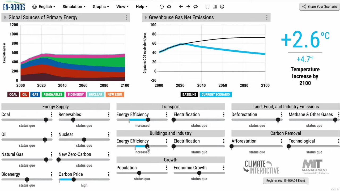Click the forward arrow icon in toolbar
The width and height of the screenshot is (340, 191).
point(188,7)
